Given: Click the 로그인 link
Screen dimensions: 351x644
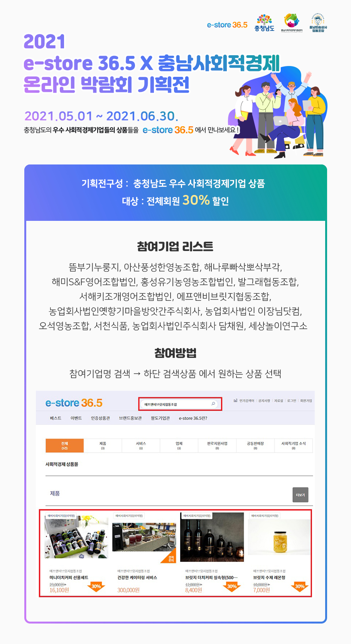Looking at the screenshot, I should point(292,401).
